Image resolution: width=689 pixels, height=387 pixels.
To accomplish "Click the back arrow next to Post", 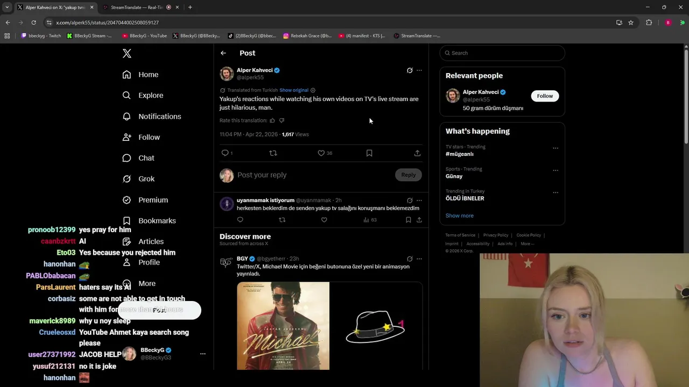I will tap(223, 53).
